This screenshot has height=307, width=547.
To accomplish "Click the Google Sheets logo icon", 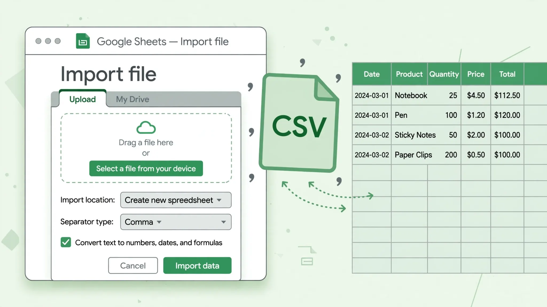I will point(83,41).
